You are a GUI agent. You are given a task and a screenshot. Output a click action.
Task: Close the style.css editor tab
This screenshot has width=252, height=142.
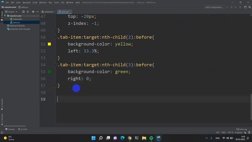click(x=70, y=12)
